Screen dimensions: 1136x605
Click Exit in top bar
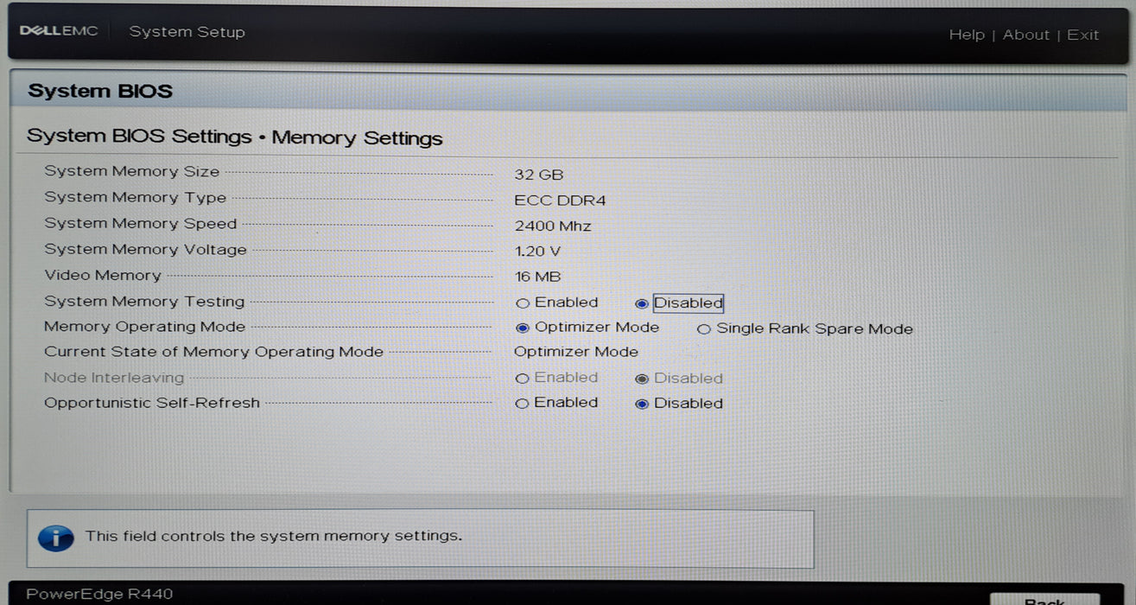[x=1082, y=35]
